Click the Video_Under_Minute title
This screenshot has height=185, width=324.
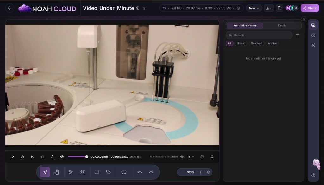pos(109,8)
